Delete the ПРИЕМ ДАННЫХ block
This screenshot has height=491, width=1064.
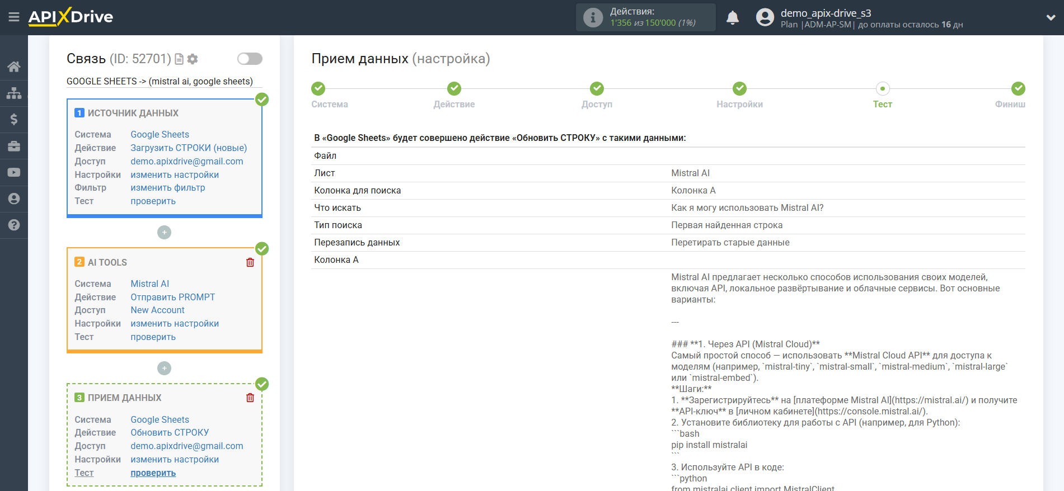(x=250, y=398)
